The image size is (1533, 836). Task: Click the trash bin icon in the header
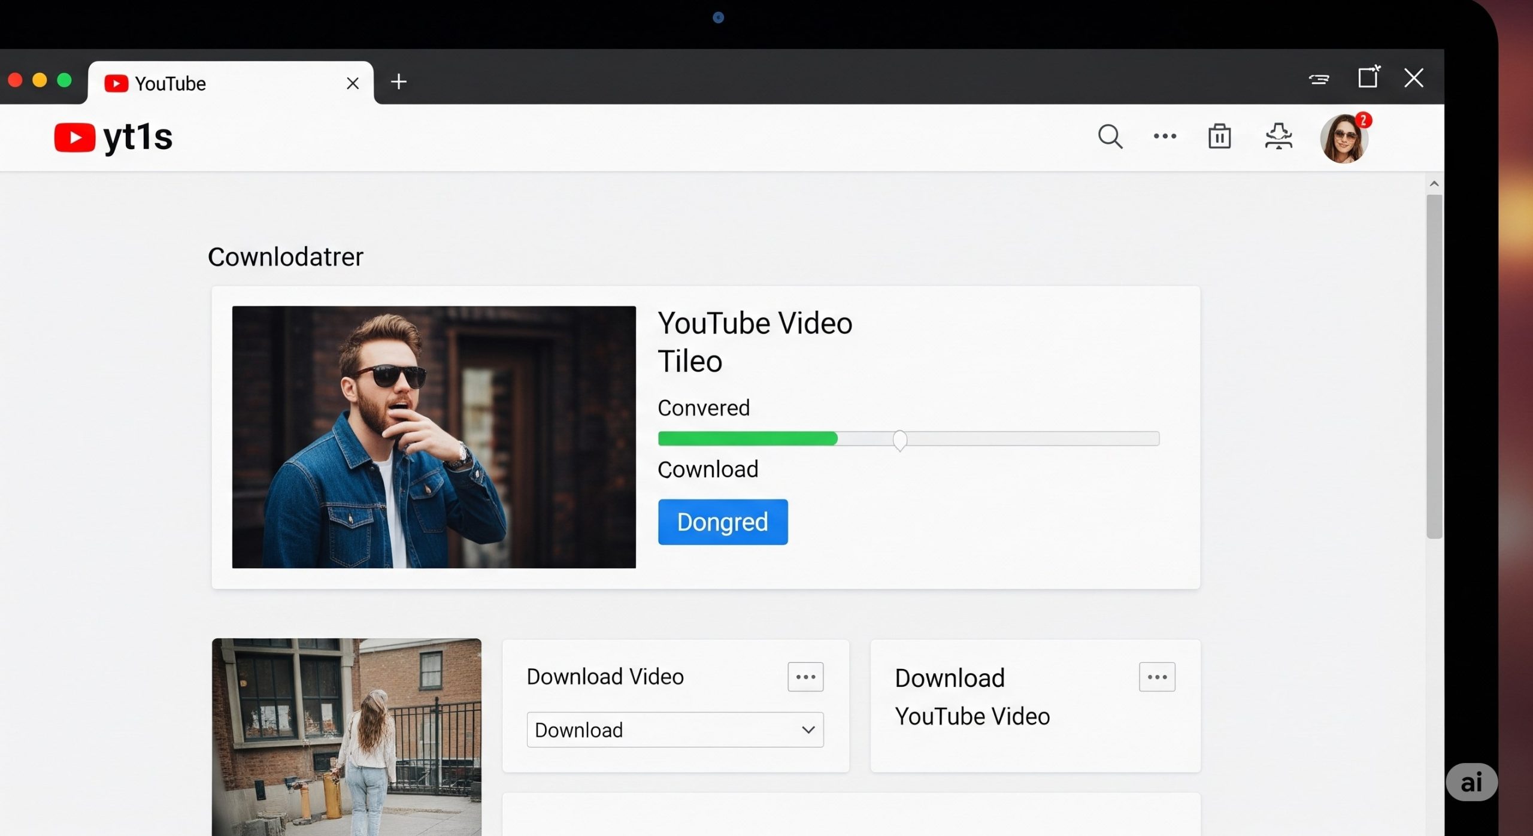pyautogui.click(x=1219, y=136)
